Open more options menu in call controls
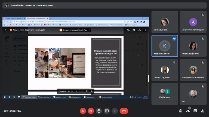The width and height of the screenshot is (209, 117). tap(115, 111)
